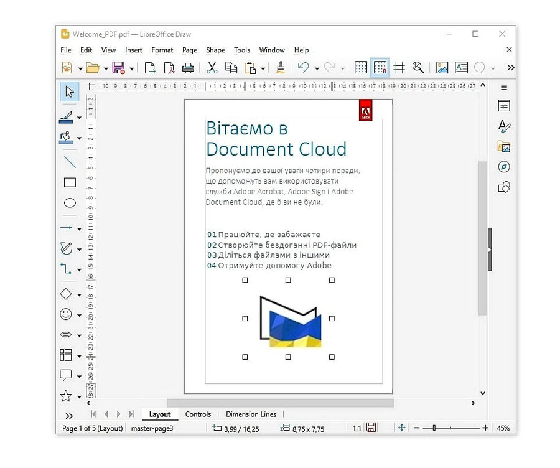Select the Curves and Polygons tool
The width and height of the screenshot is (560, 468).
(66, 248)
